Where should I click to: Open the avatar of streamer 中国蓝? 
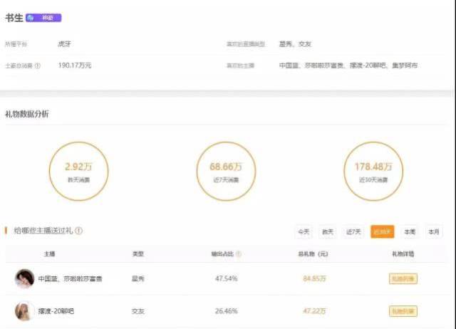click(x=24, y=278)
